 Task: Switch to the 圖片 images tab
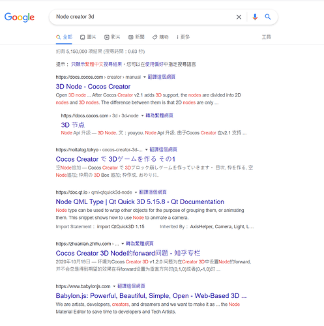(88, 37)
